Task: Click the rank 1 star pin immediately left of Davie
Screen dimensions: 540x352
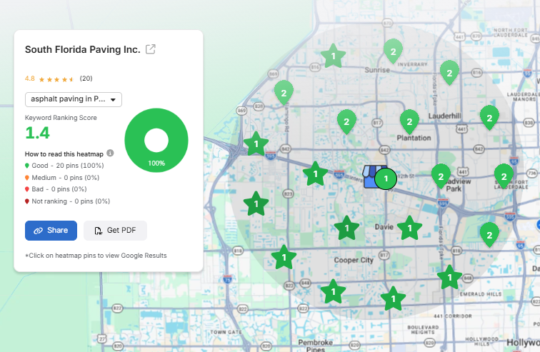Action: click(x=347, y=228)
